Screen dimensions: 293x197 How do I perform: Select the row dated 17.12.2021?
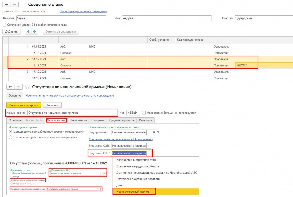pos(148,75)
